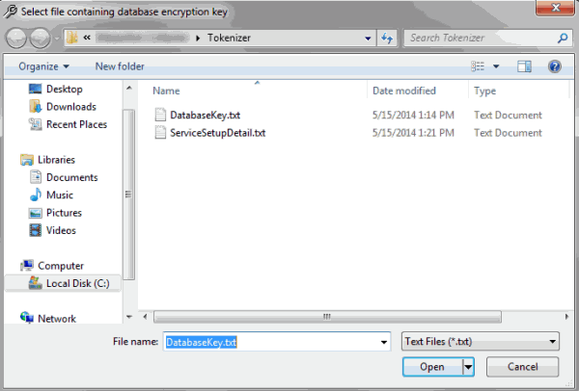Open Music library in navigation pane

pyautogui.click(x=60, y=195)
